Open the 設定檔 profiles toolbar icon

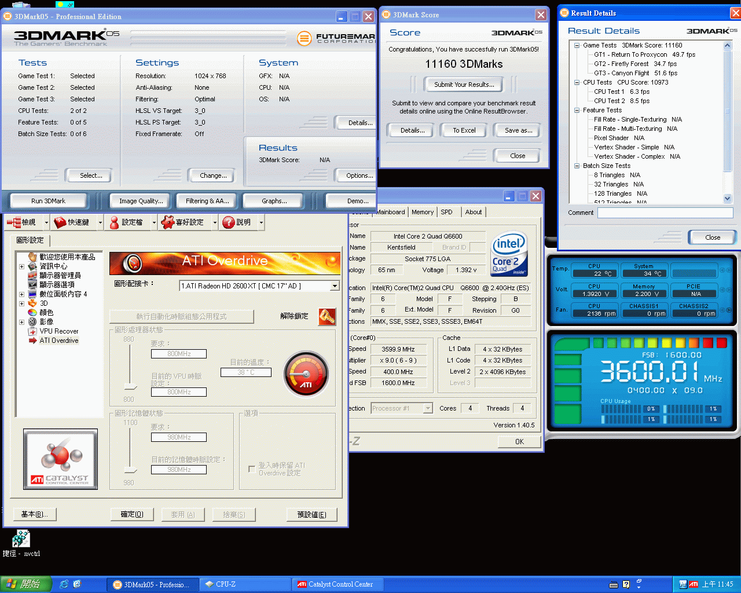[114, 222]
